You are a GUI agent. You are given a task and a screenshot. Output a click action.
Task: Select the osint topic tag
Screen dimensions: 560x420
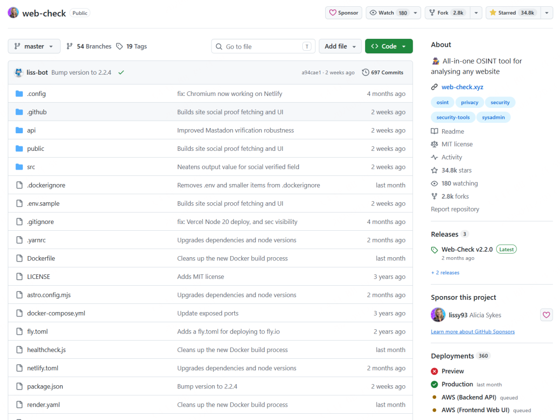tap(442, 103)
